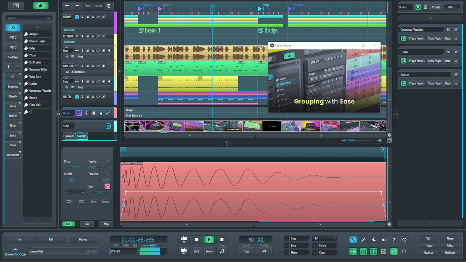Screen dimensions: 466x262
Task: Toggle the Snap checkbox
Action: tap(287, 238)
